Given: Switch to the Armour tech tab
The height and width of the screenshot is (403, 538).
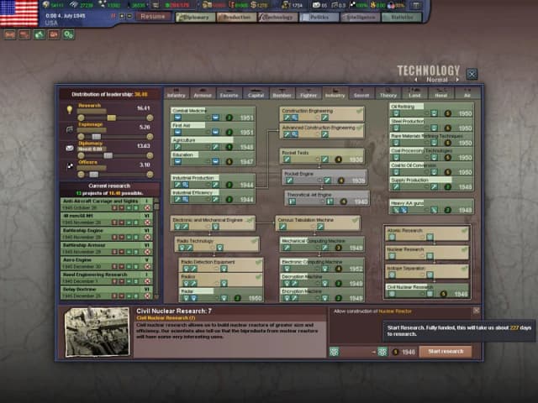Looking at the screenshot, I should click(x=203, y=93).
